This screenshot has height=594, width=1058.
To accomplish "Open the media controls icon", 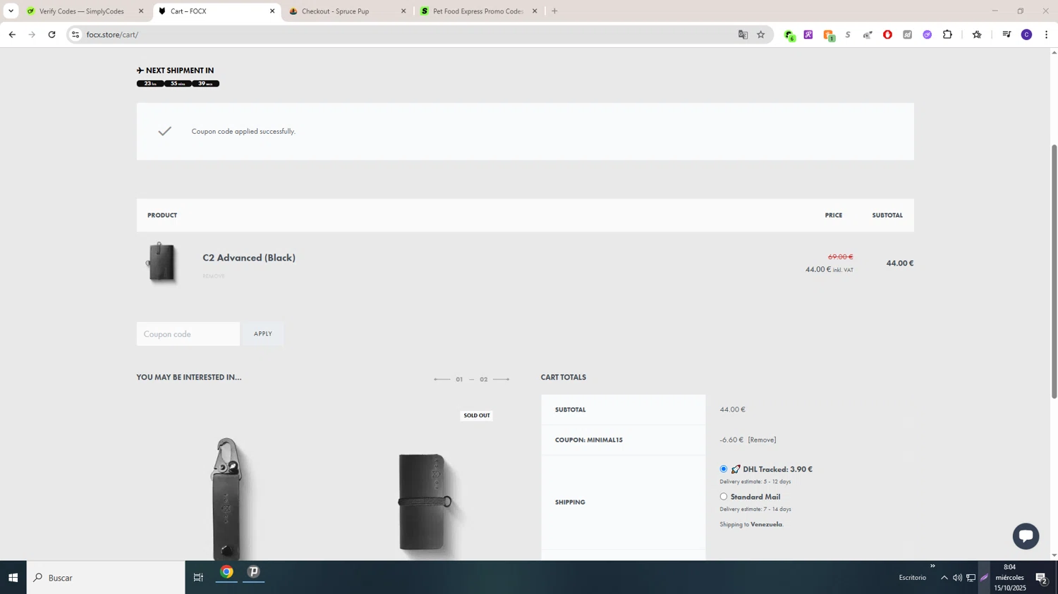I will (1007, 35).
